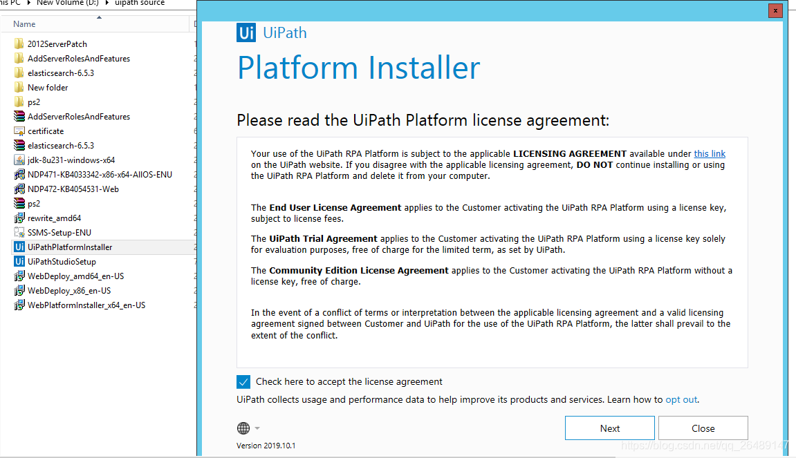
Task: Click the WebDeploy_x86_en-US icon
Action: pos(19,290)
